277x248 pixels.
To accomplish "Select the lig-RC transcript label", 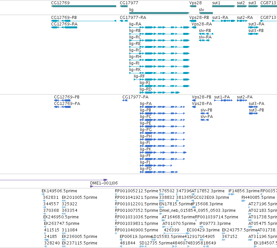I will coord(135,37).
